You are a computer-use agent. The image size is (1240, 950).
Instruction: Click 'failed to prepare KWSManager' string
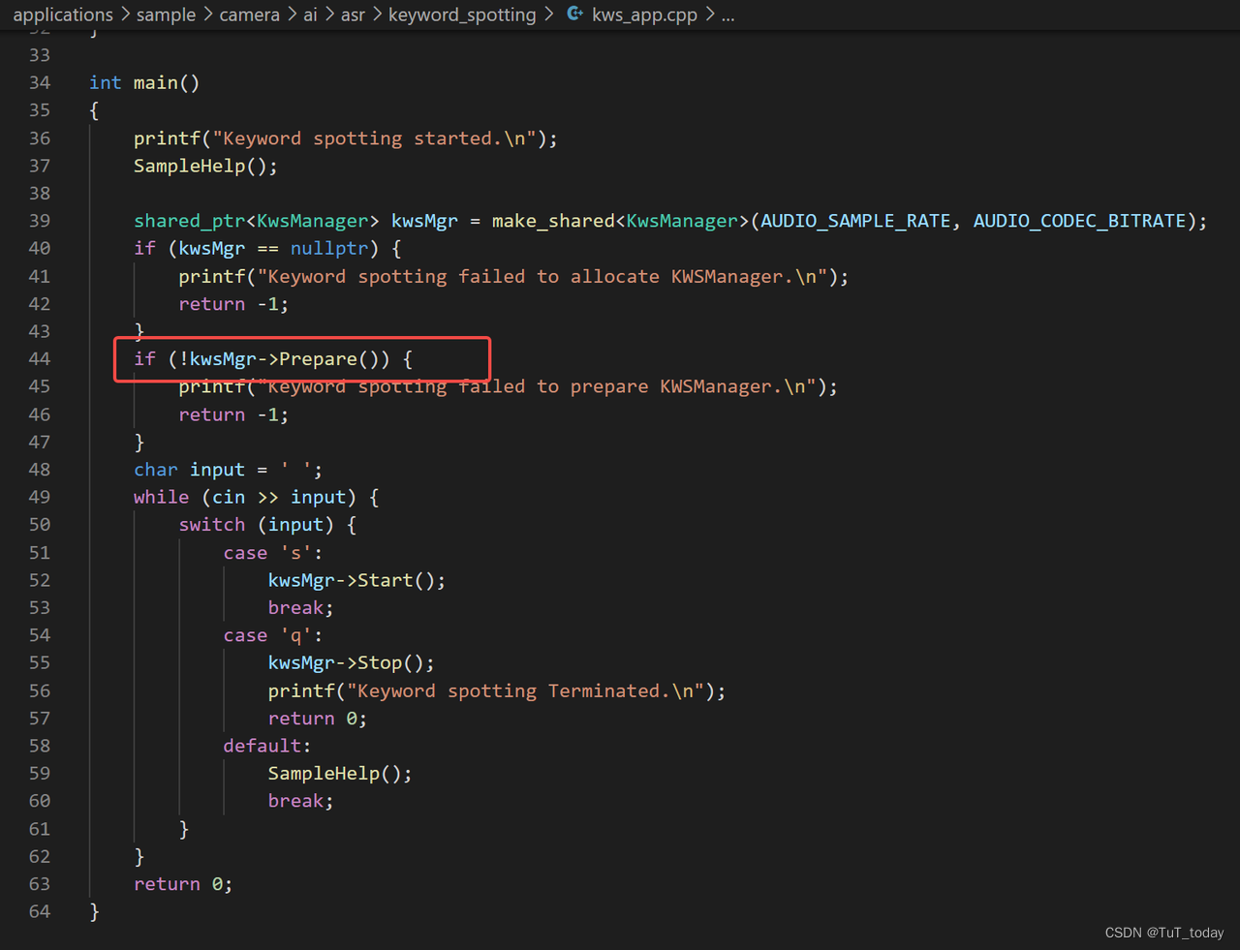point(537,386)
